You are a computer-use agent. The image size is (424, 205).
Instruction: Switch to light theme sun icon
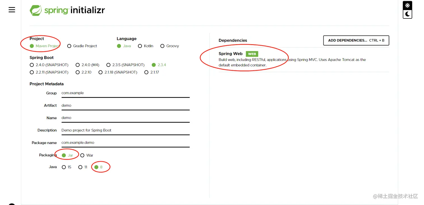(x=407, y=5)
